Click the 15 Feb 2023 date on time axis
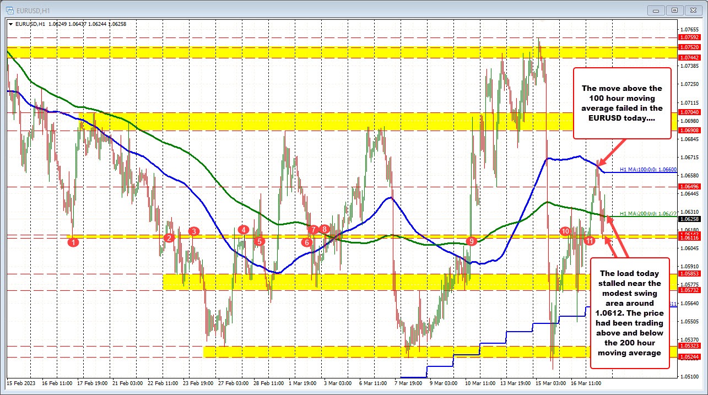The image size is (708, 395). (x=20, y=382)
